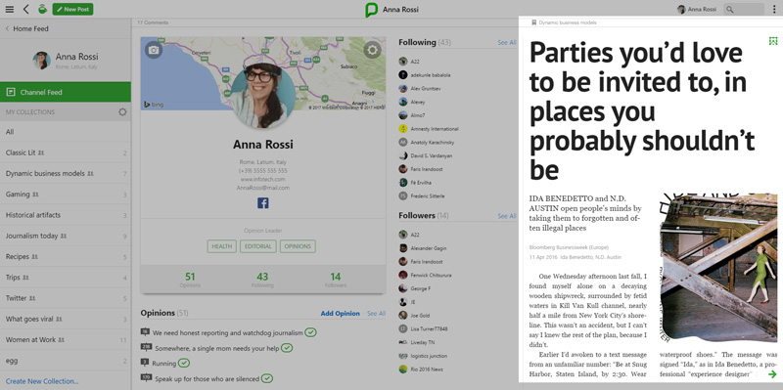
Task: Click the Add Opinion link
Action: click(x=340, y=314)
